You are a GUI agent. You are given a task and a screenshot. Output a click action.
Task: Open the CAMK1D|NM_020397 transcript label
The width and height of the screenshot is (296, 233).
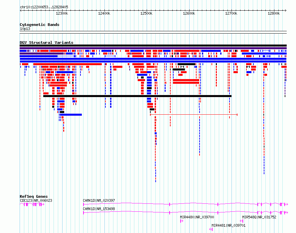pyautogui.click(x=99, y=200)
